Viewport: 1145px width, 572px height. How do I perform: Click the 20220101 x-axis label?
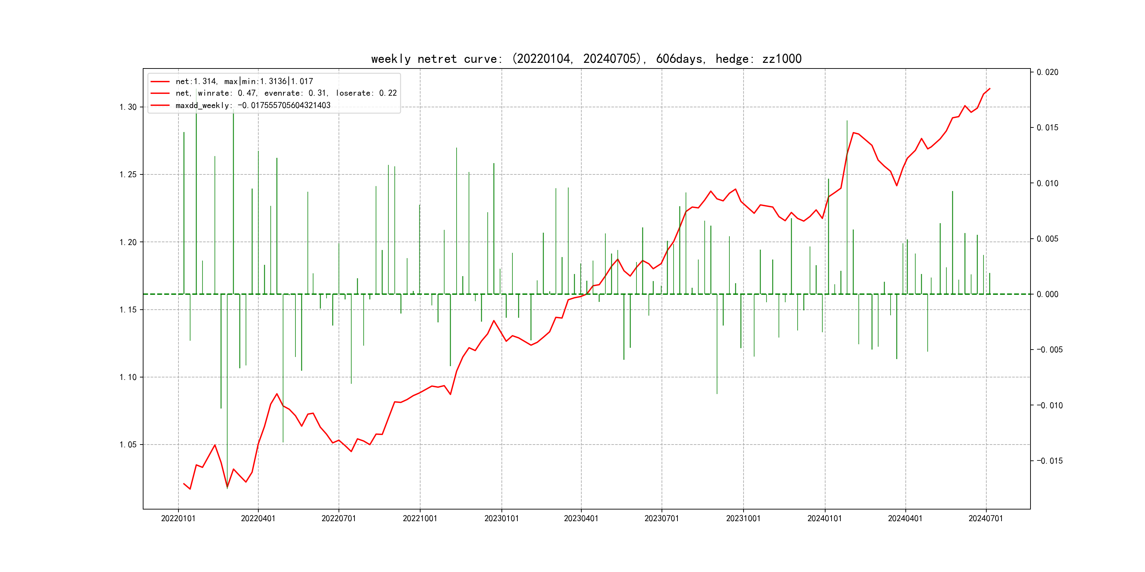tap(178, 518)
